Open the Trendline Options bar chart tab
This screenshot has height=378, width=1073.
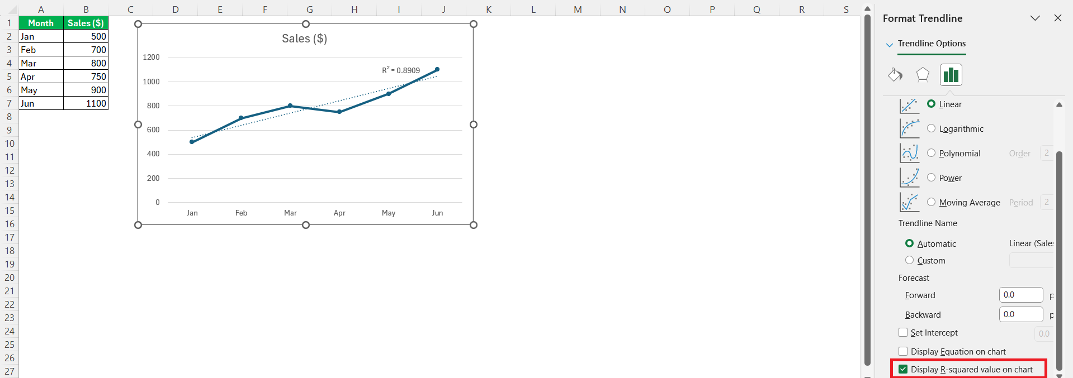[951, 75]
